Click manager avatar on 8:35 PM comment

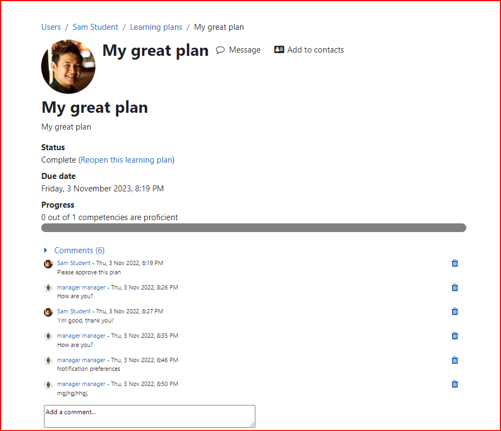[48, 336]
